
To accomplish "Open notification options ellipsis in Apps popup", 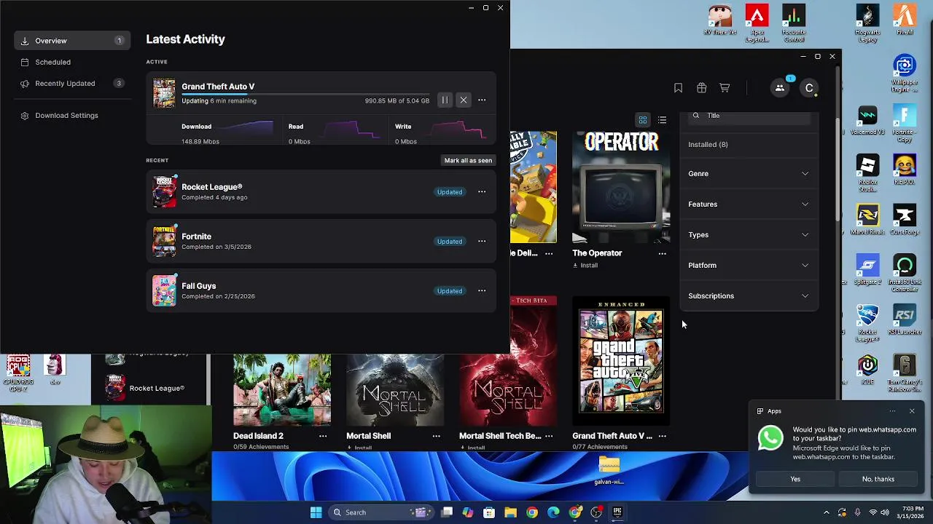I will (892, 411).
